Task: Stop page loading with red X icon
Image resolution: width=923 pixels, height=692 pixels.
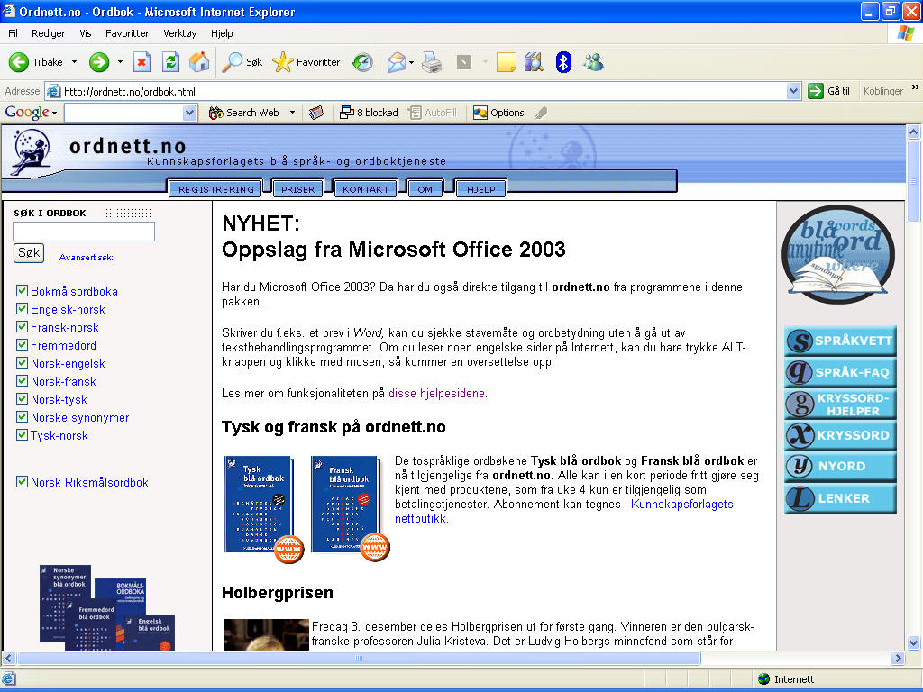Action: point(142,62)
